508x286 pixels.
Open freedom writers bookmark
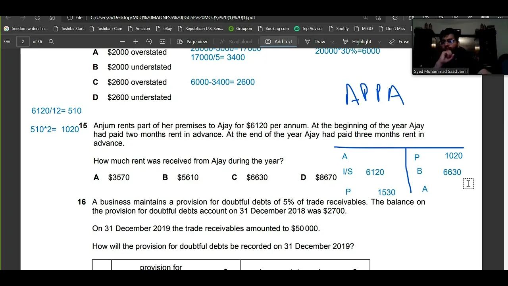(x=25, y=29)
